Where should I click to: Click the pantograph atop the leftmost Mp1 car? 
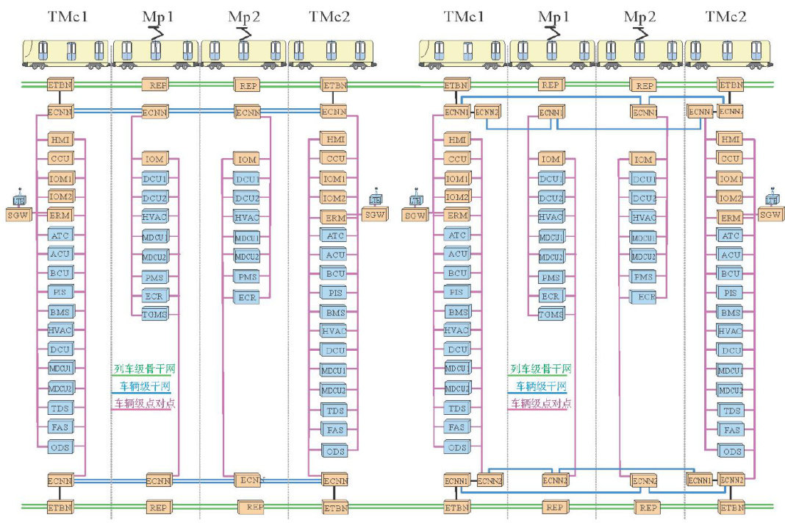[156, 33]
